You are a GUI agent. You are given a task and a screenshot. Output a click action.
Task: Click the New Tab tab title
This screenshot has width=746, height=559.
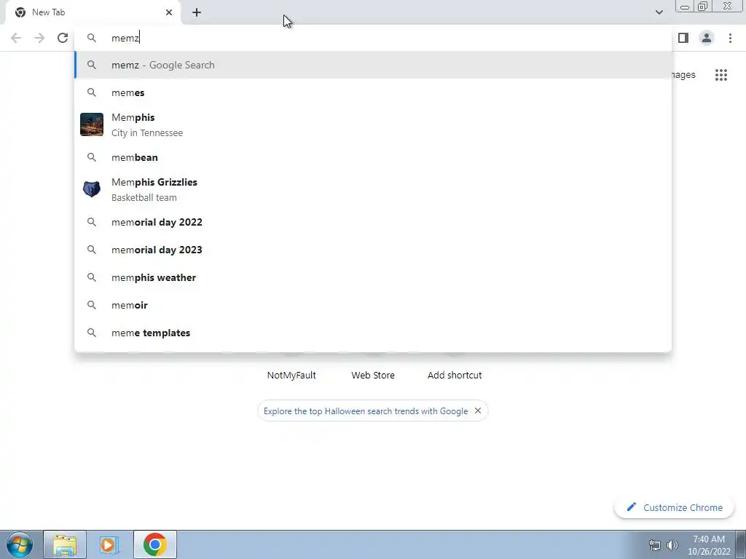(49, 12)
